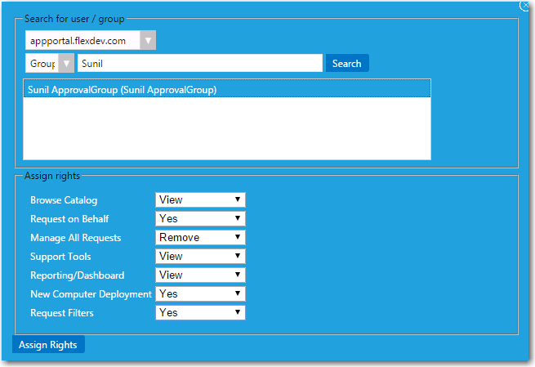This screenshot has width=535, height=367.
Task: Expand the Group type selector
Action: [49, 63]
